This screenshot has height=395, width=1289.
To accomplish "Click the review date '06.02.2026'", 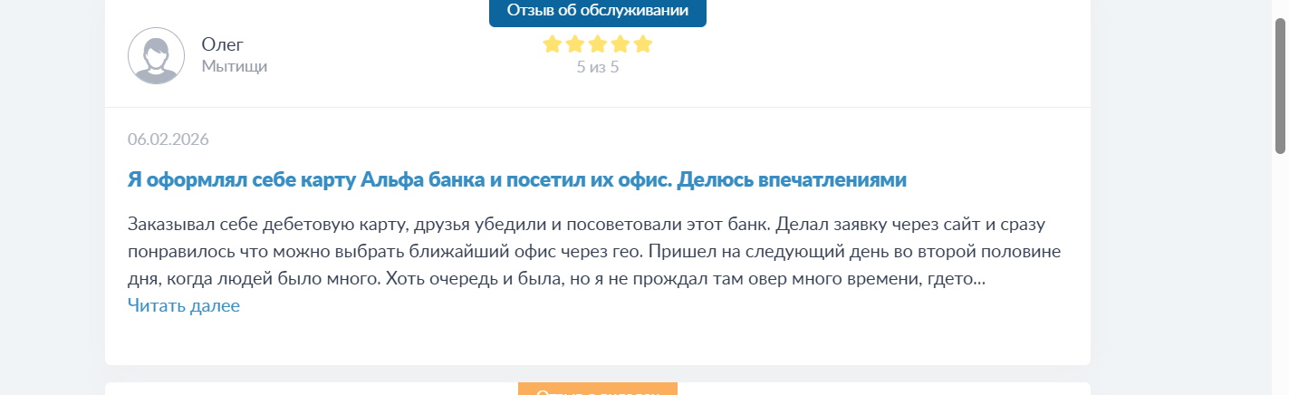I will [x=168, y=140].
